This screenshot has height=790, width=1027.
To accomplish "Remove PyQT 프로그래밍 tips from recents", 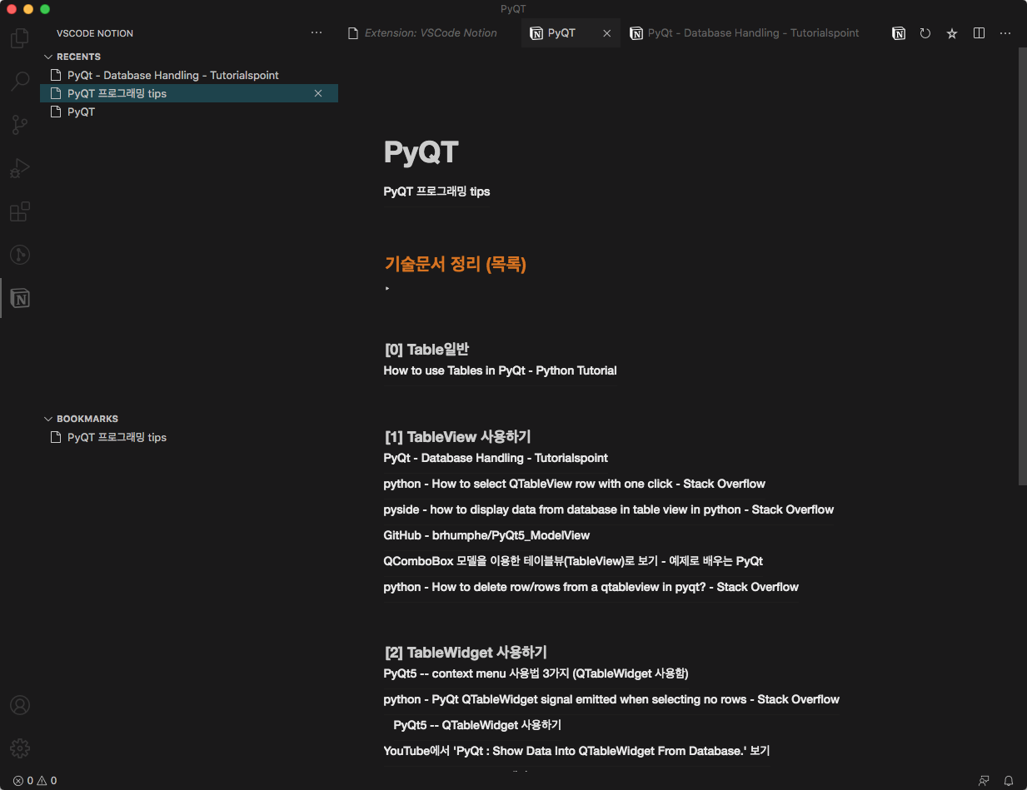I will (318, 93).
